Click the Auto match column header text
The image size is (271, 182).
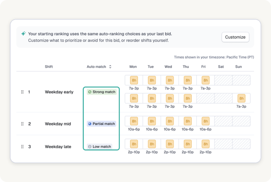[96, 67]
